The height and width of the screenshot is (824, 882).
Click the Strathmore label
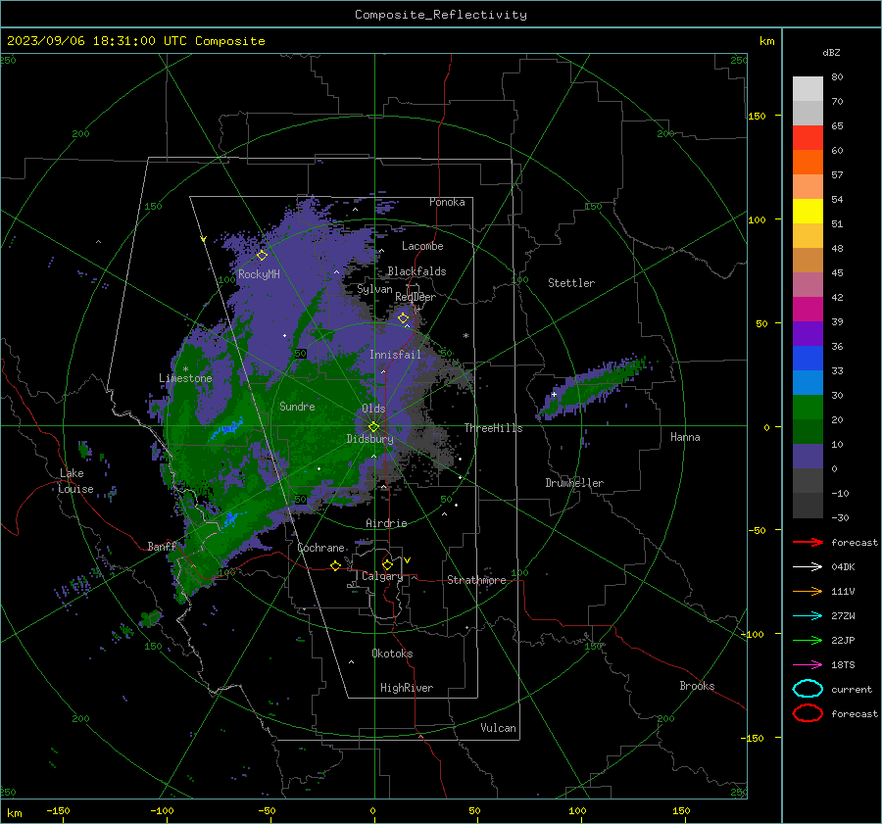[476, 580]
